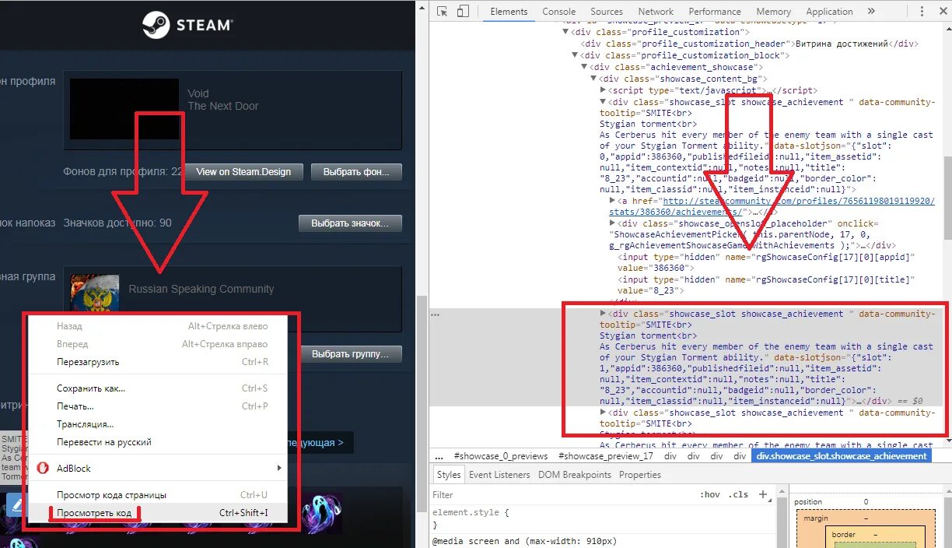Select the profile_customization_header div line
The width and height of the screenshot is (952, 548).
click(x=750, y=44)
